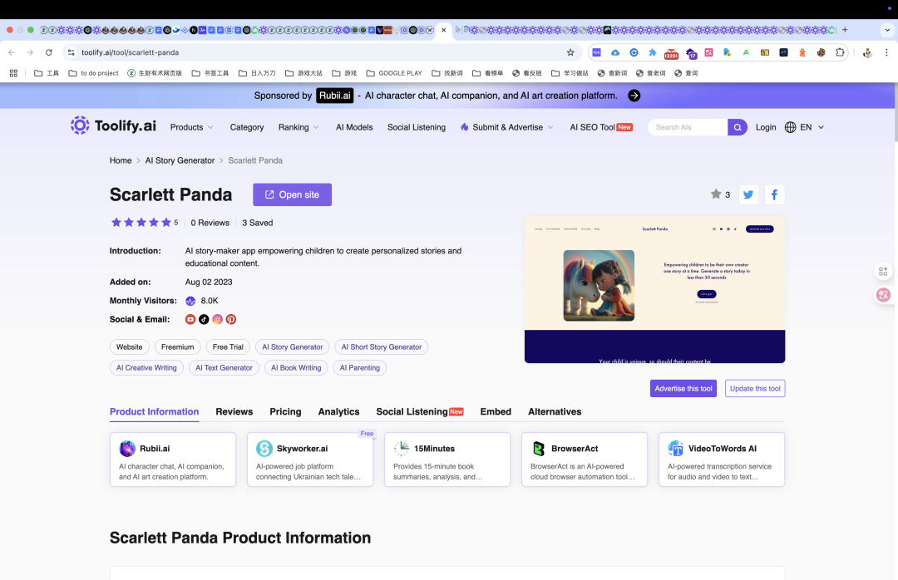
Task: Open the Pinterest social icon
Action: click(x=231, y=319)
